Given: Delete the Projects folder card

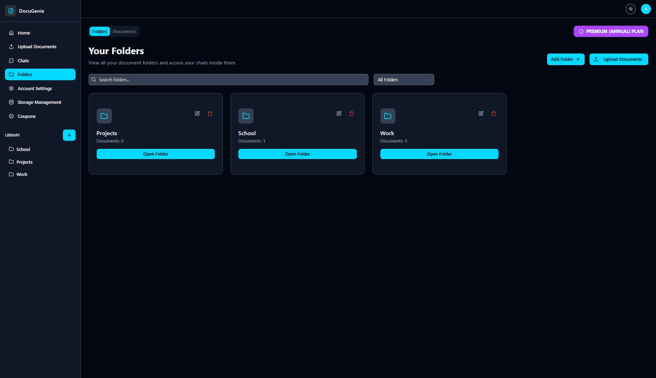Looking at the screenshot, I should 210,113.
